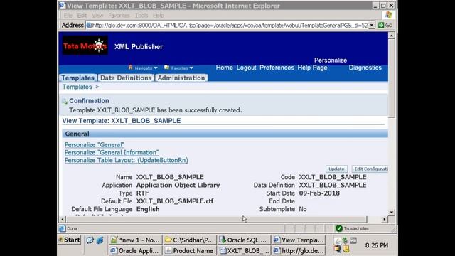The image size is (455, 256).
Task: Open the Edit menu
Action: (82, 16)
